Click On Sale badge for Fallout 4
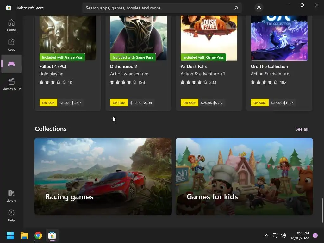This screenshot has width=324, height=243. pos(48,103)
